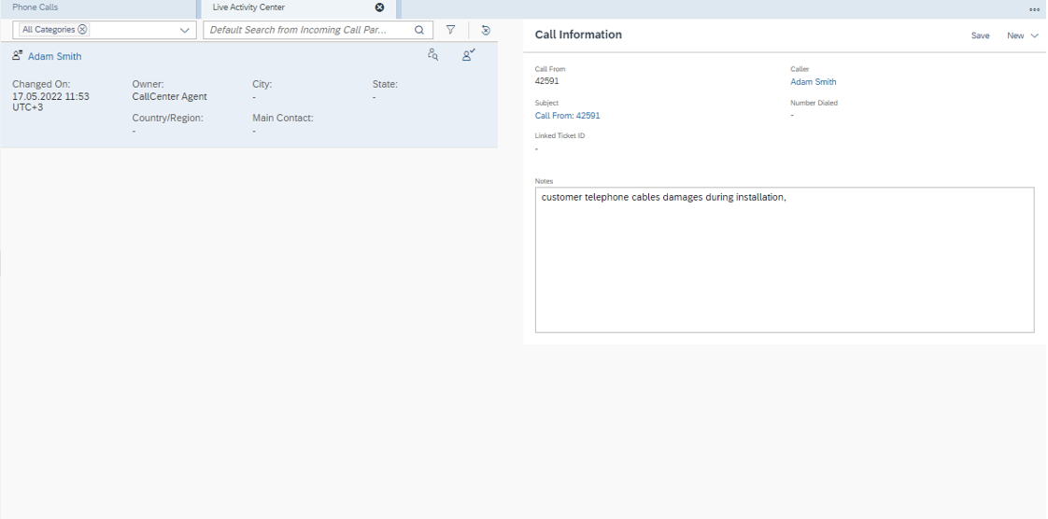Open the Subject link Call From: 42591
1048x519 pixels.
[567, 116]
